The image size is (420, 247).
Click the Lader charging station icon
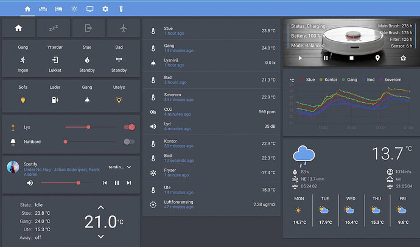[55, 100]
